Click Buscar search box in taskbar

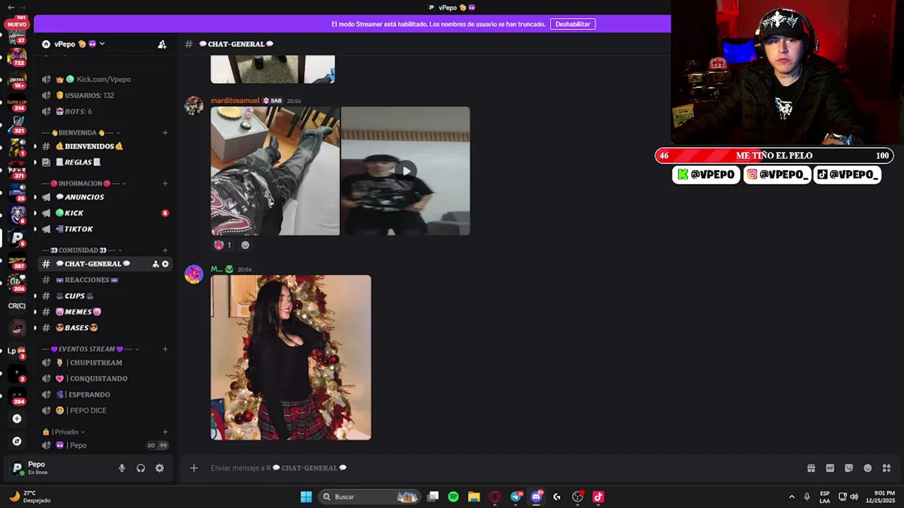(x=369, y=497)
